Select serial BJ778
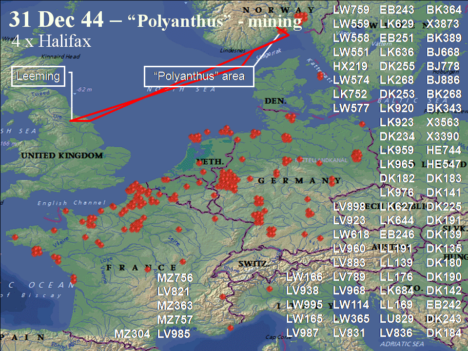This screenshot has height=351, width=468. (443, 66)
